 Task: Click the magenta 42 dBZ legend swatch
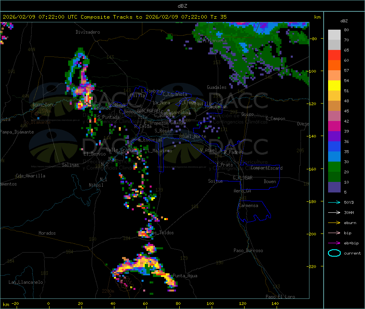pyautogui.click(x=334, y=126)
